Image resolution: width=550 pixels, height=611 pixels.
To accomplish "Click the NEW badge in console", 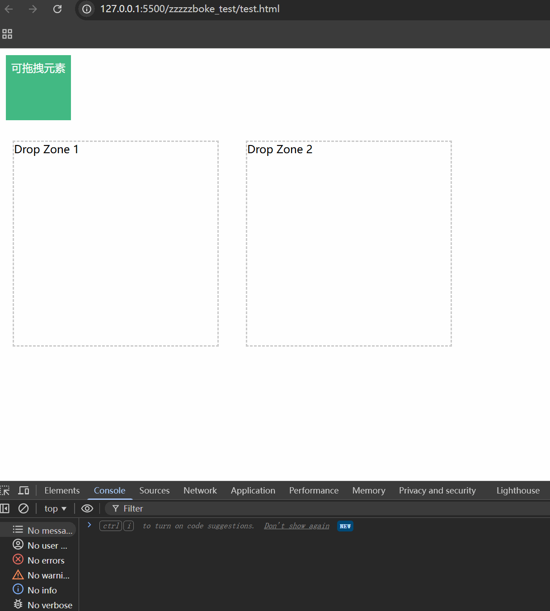I will 345,526.
